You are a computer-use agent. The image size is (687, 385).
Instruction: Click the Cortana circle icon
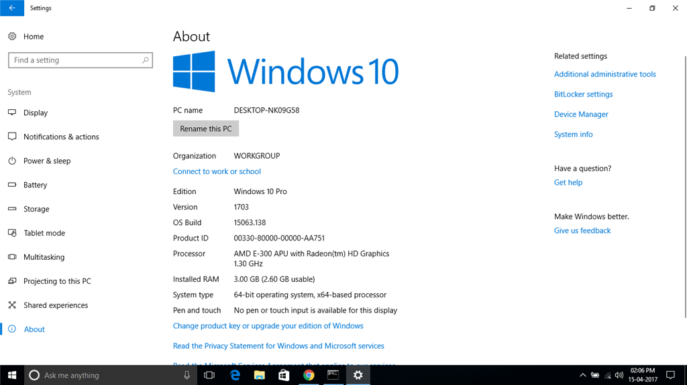[x=34, y=375]
